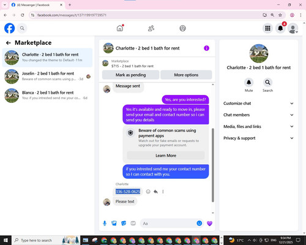Click Learn More on scam warning

pyautogui.click(x=166, y=156)
